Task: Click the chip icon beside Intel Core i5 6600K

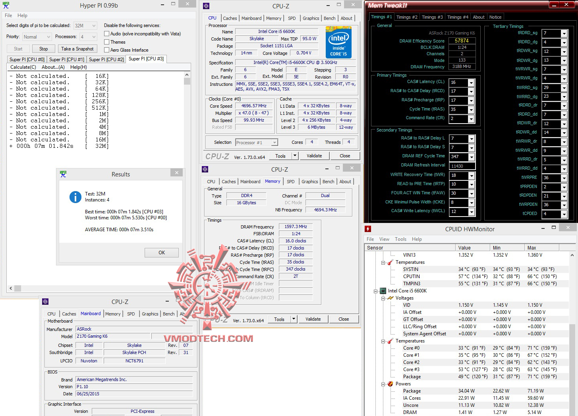Action: (383, 291)
